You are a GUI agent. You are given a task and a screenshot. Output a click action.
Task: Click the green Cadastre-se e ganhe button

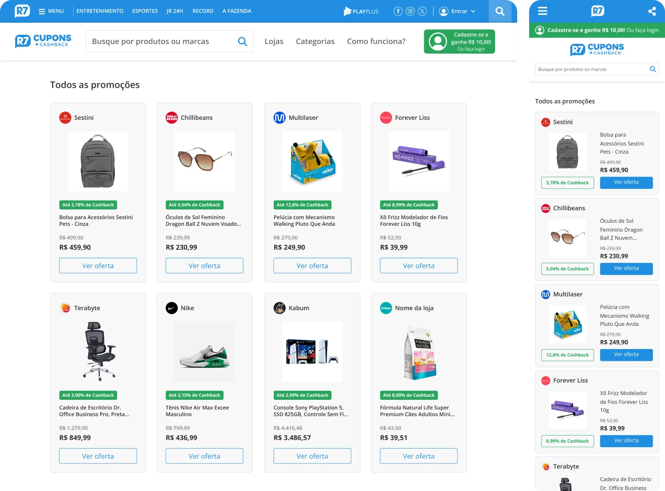coord(460,41)
